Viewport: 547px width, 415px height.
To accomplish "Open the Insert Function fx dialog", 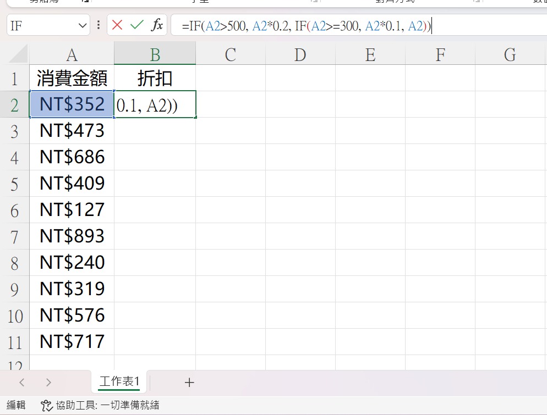I will coord(157,25).
